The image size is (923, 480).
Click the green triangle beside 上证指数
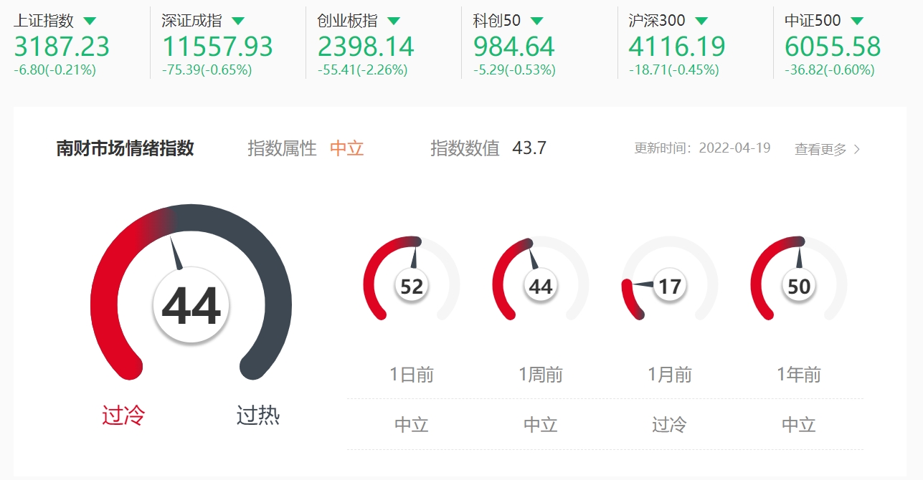pos(89,21)
